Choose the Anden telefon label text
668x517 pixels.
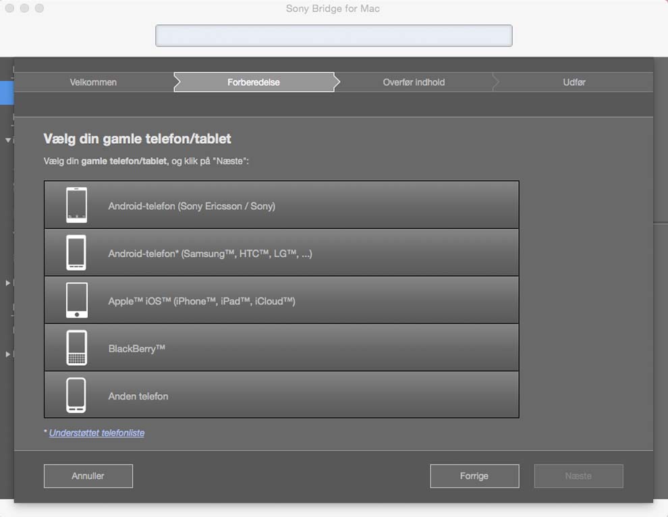pos(138,396)
